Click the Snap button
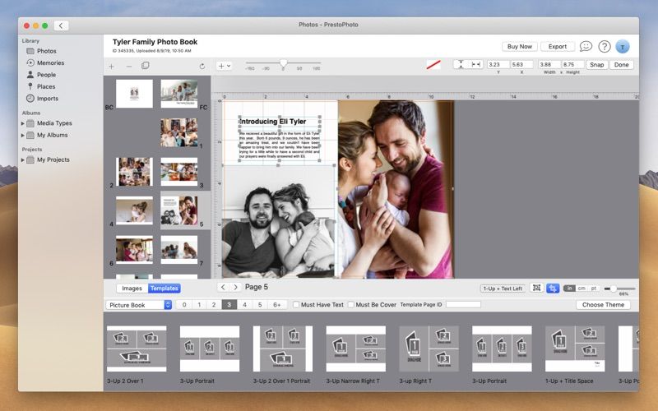Screen dimensions: 658x411 (597, 65)
